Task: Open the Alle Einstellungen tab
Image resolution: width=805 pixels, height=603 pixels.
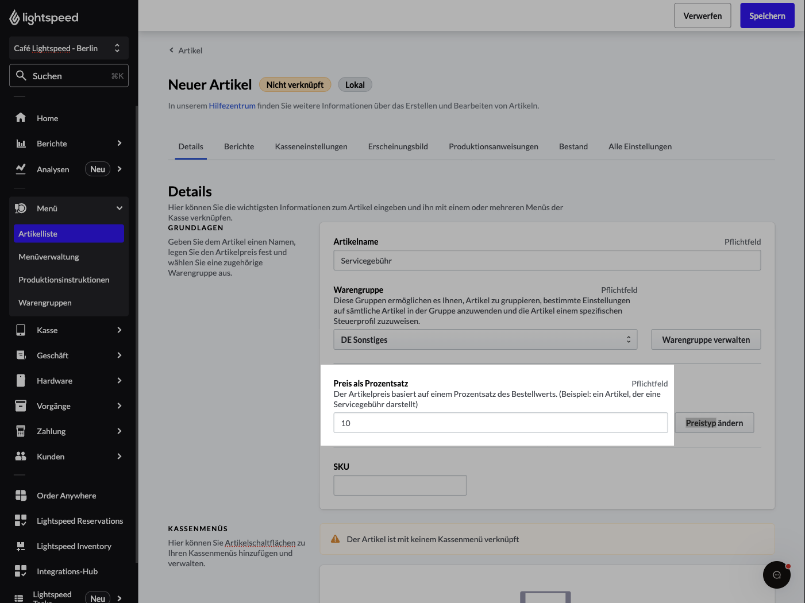Action: coord(640,146)
